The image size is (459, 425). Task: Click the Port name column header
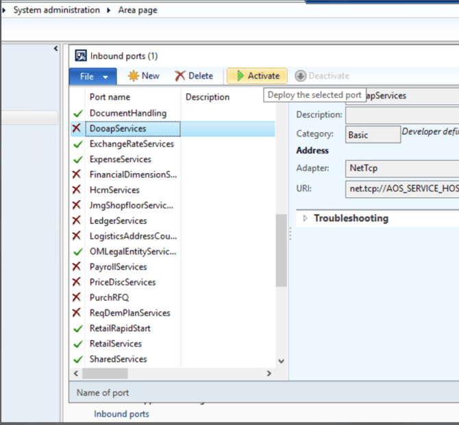(110, 97)
